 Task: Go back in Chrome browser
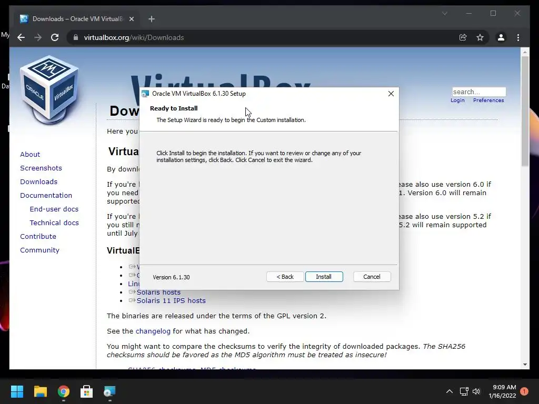21,37
